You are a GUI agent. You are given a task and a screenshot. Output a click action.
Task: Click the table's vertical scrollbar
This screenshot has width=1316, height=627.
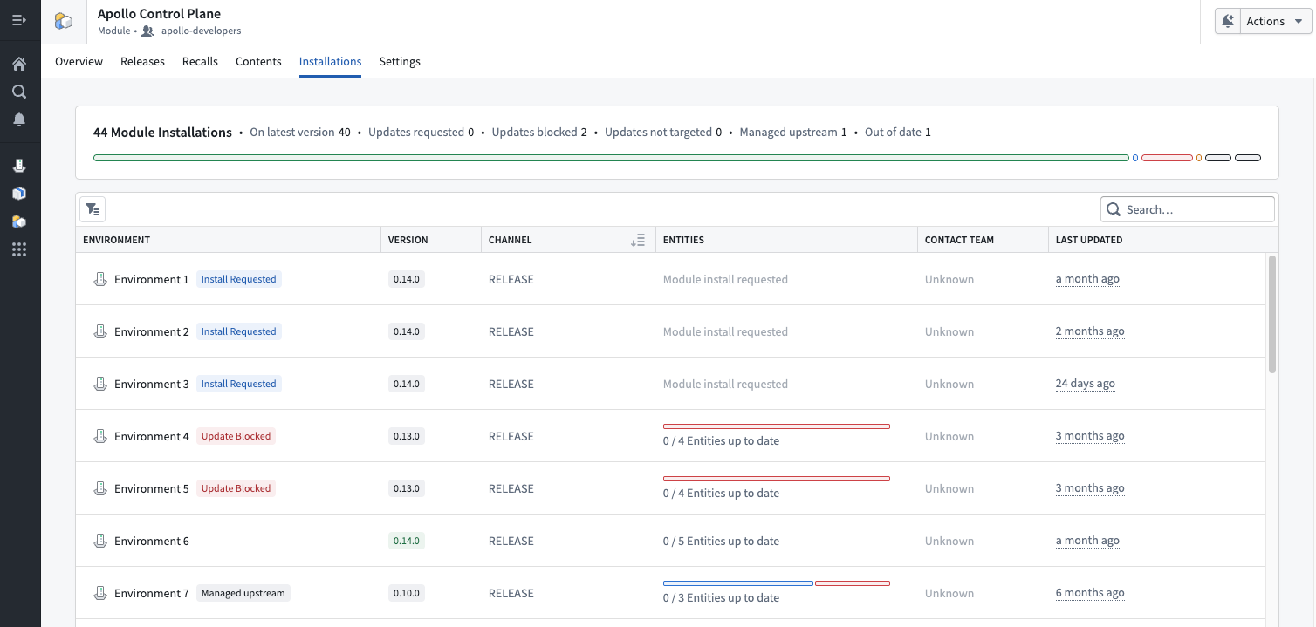[1272, 314]
